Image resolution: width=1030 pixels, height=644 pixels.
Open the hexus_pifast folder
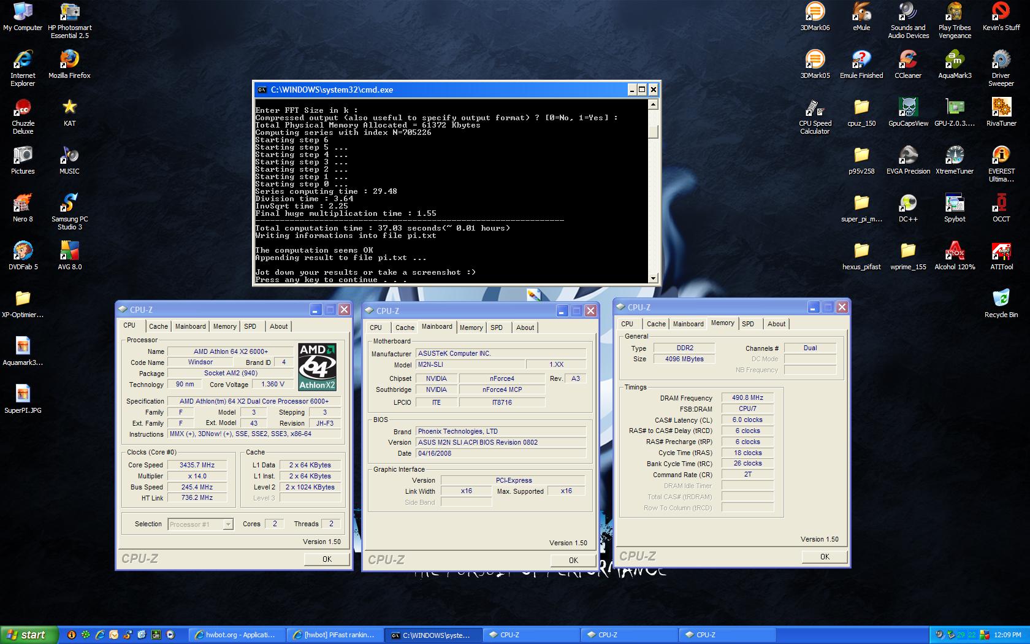[861, 256]
